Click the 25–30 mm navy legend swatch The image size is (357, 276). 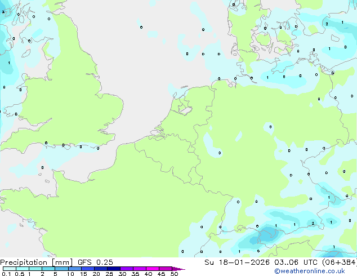[x=113, y=269]
